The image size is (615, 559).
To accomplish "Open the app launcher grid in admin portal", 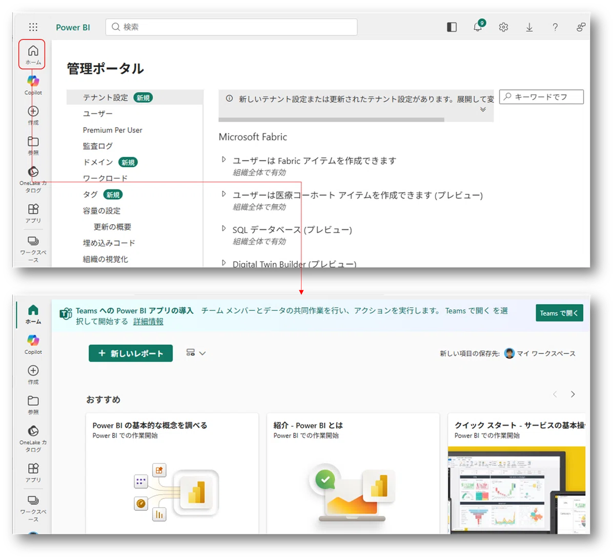I will coord(33,27).
